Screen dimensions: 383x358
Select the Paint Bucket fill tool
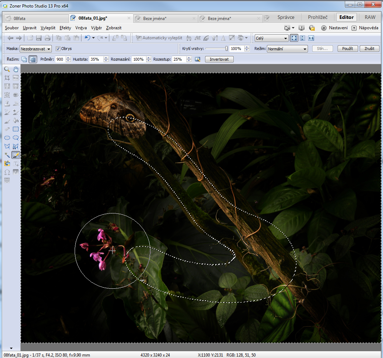click(x=16, y=121)
